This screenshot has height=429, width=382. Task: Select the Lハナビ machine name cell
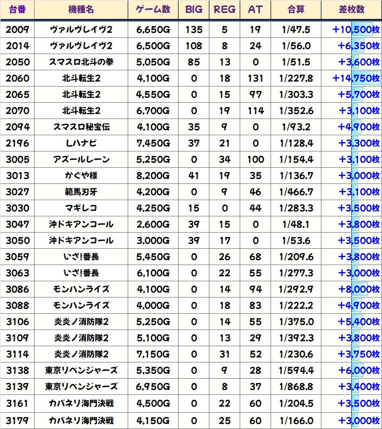coord(81,143)
